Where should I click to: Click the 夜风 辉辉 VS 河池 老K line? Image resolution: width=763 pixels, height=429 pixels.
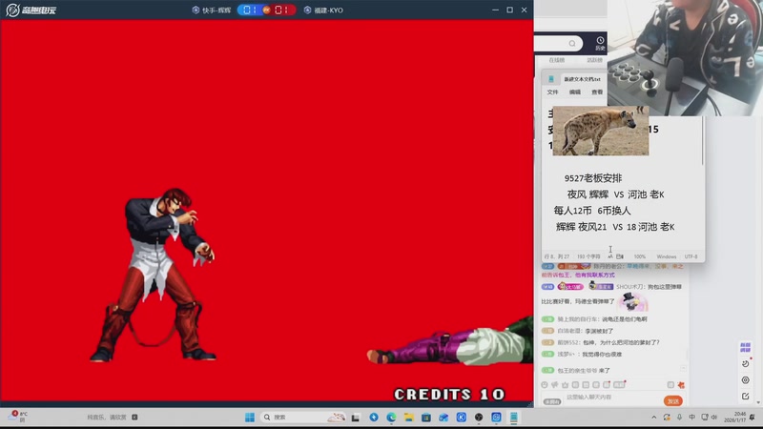click(615, 194)
